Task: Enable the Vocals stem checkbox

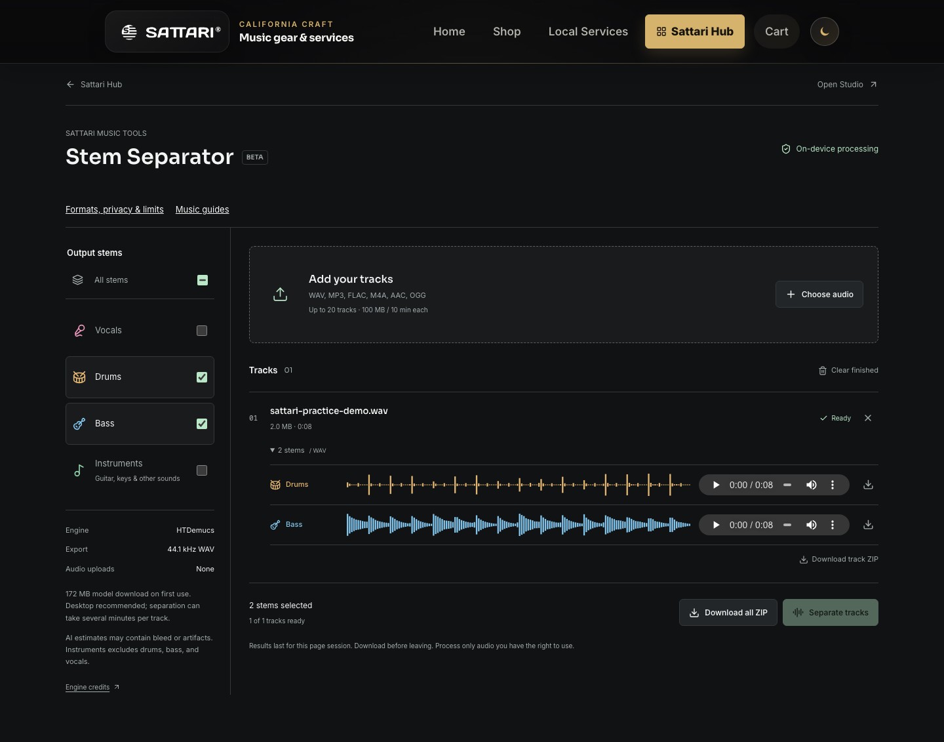Action: click(202, 331)
